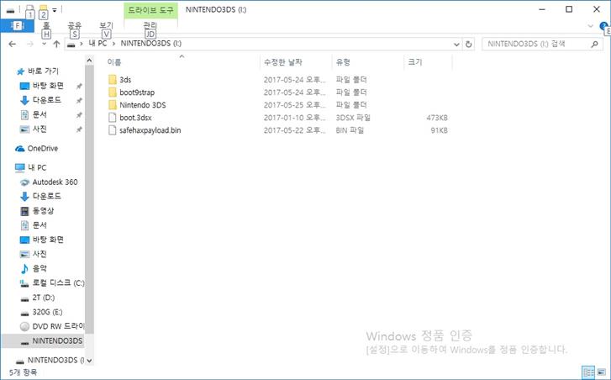This screenshot has width=611, height=380.
Task: Open DVD RW 드라이브 in navigation pane
Action: (x=58, y=326)
